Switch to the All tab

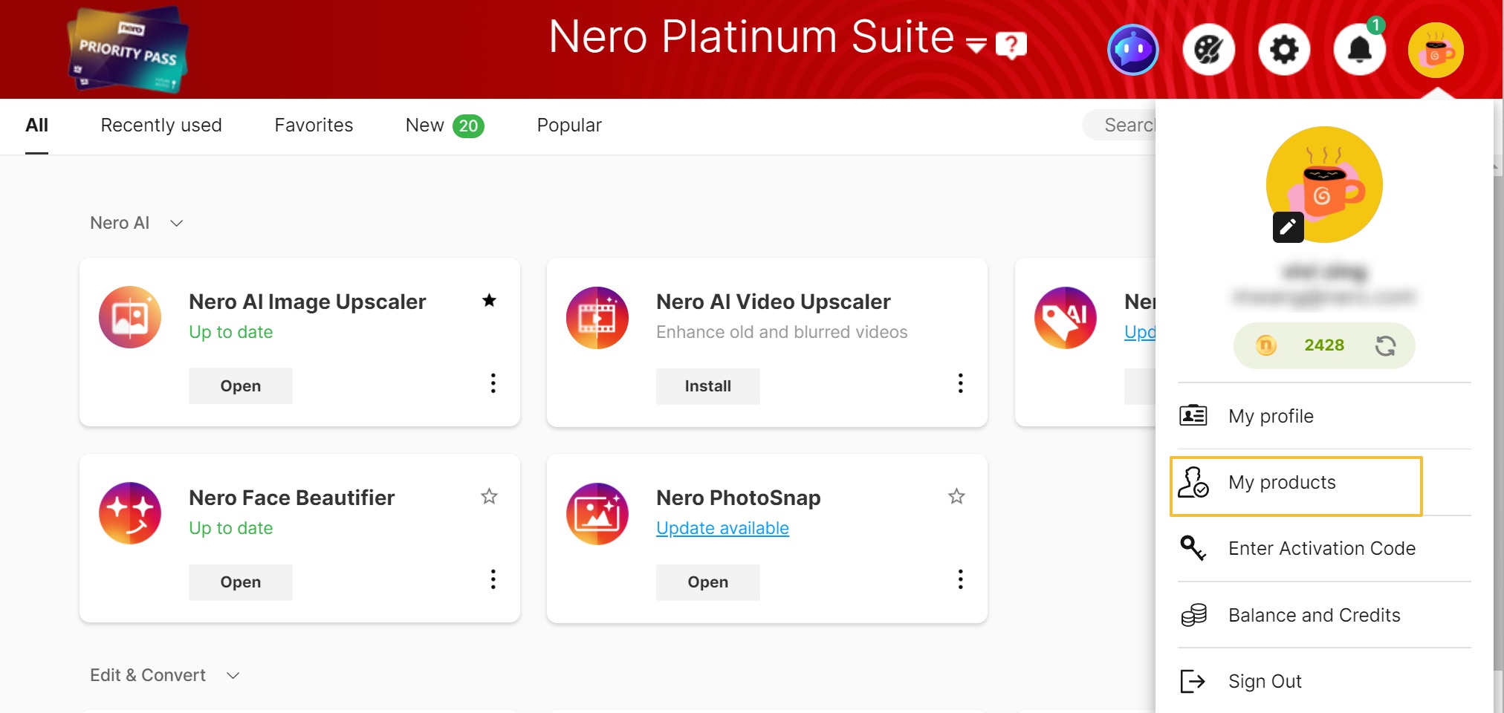click(x=36, y=126)
